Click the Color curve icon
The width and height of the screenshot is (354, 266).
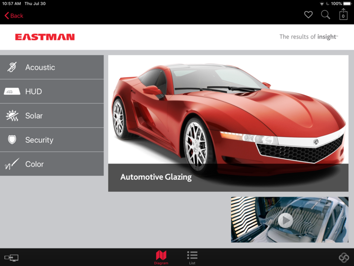12,164
